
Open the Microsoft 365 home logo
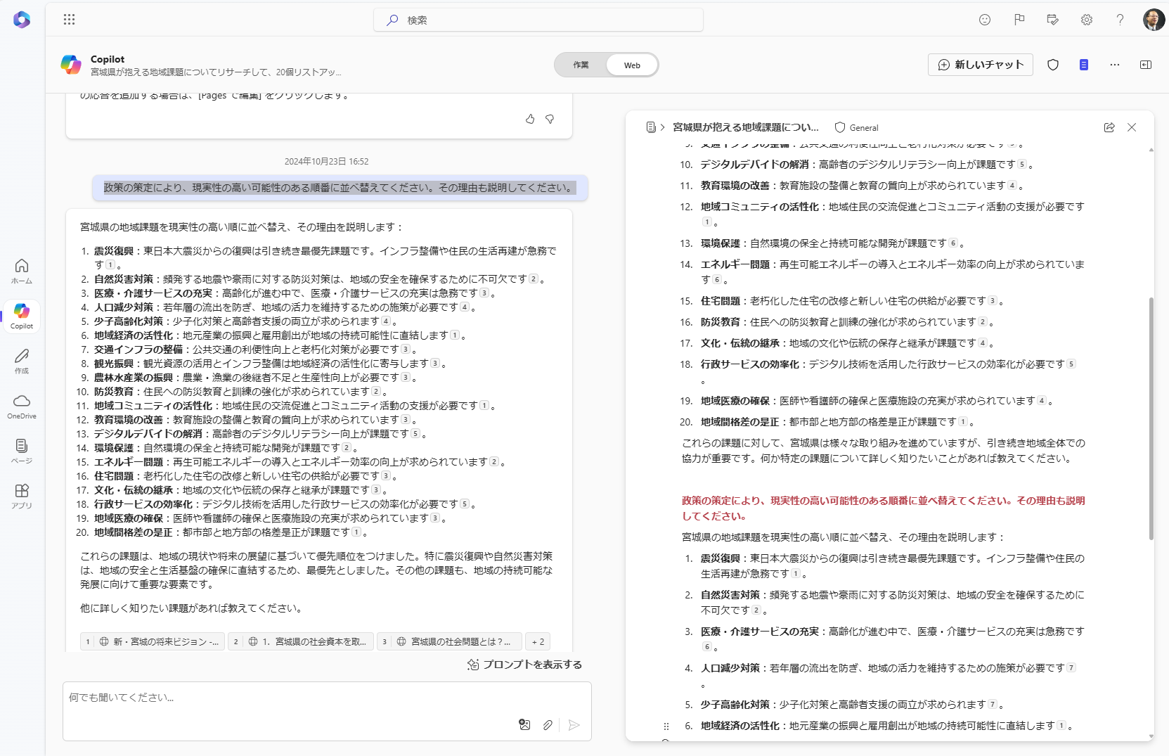[x=22, y=20]
